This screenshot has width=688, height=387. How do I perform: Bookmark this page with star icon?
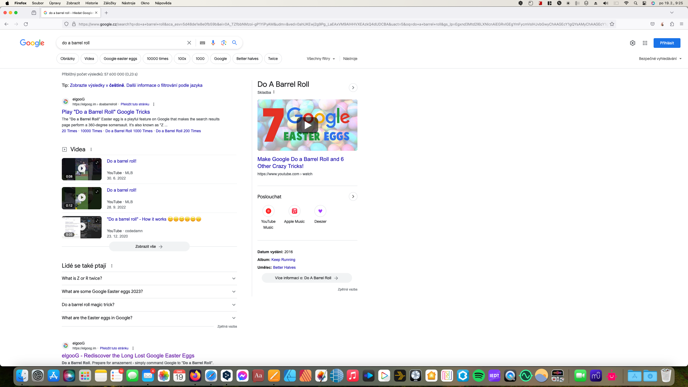coord(612,24)
